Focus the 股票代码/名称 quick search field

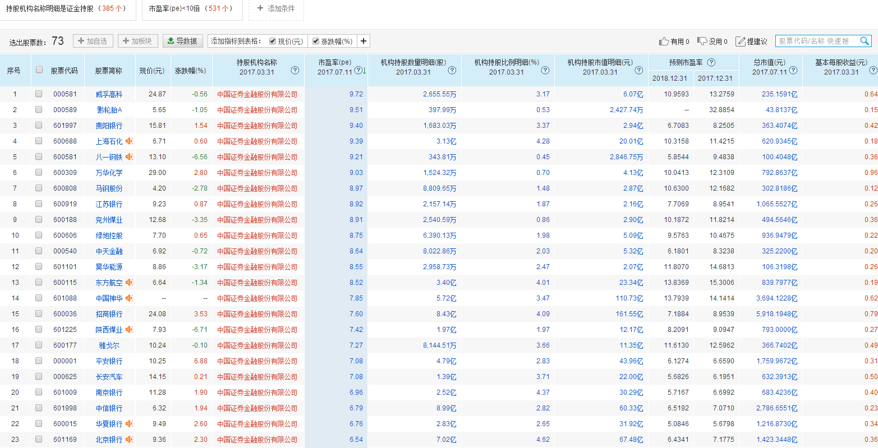817,41
